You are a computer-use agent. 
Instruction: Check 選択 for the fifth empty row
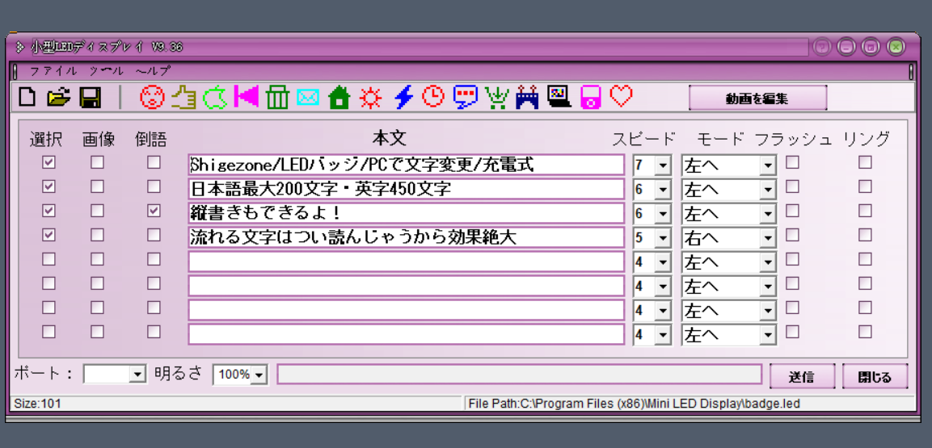click(48, 259)
